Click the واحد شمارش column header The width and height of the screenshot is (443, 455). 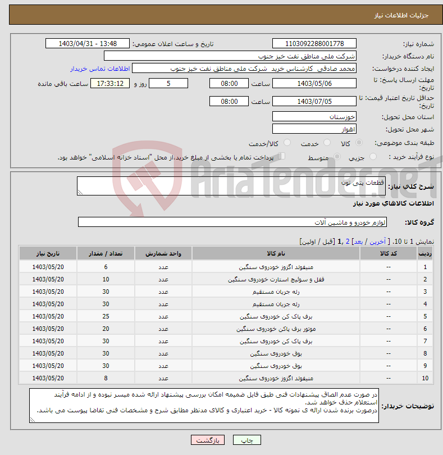click(x=163, y=253)
